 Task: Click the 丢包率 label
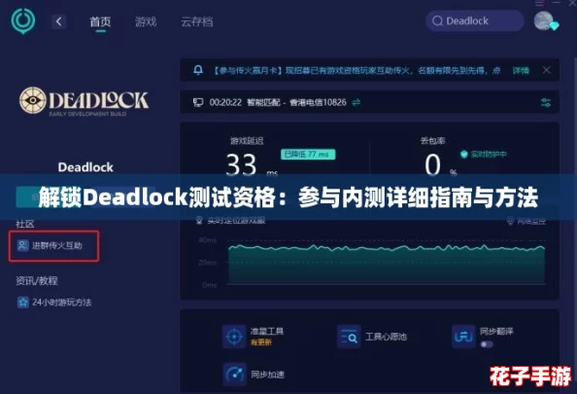point(433,140)
